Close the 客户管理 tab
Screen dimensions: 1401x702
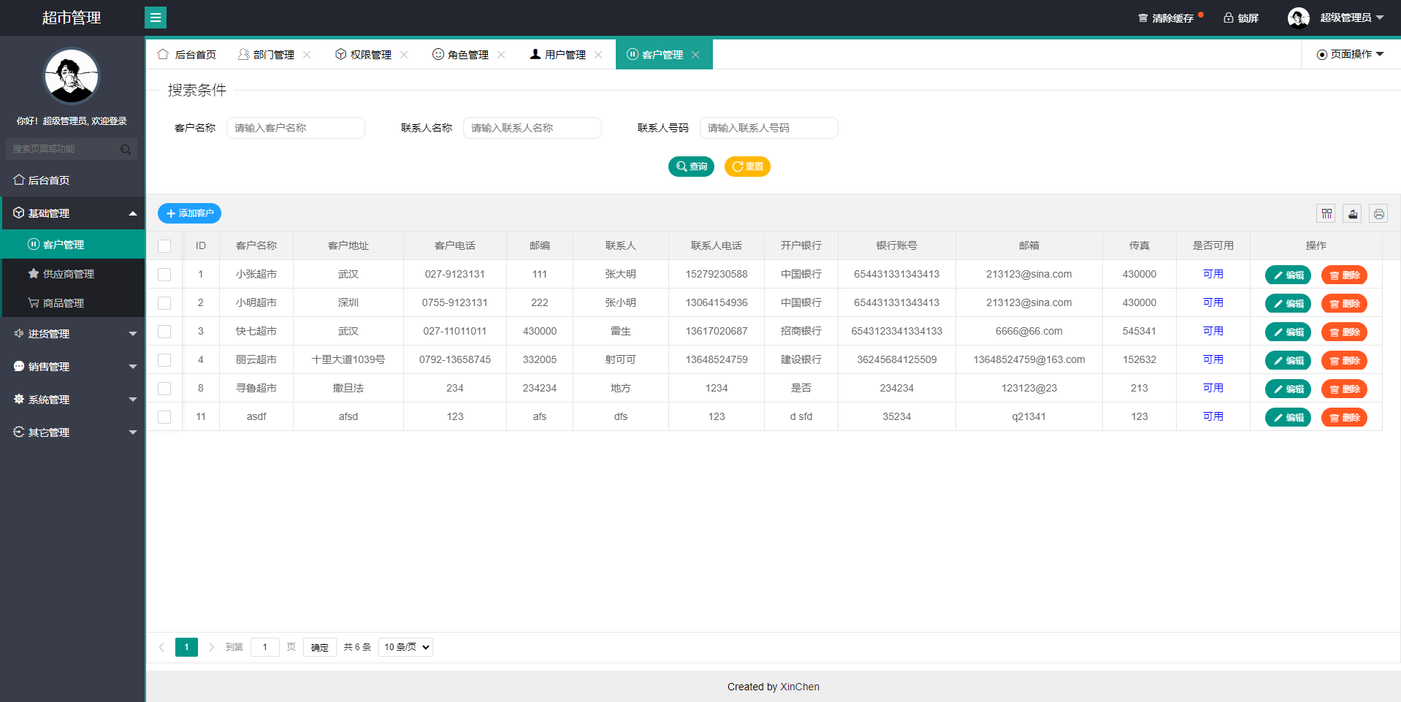pos(695,55)
